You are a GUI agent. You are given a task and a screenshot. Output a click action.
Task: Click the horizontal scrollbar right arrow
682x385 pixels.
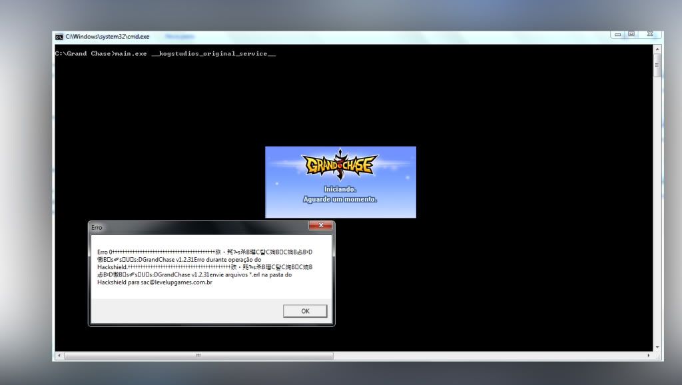coord(648,356)
